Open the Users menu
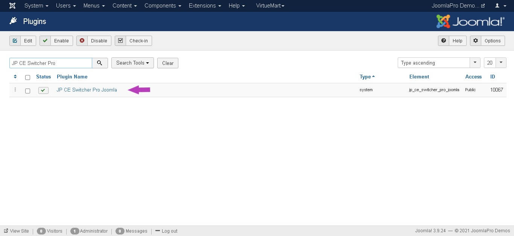The image size is (514, 236). click(66, 6)
